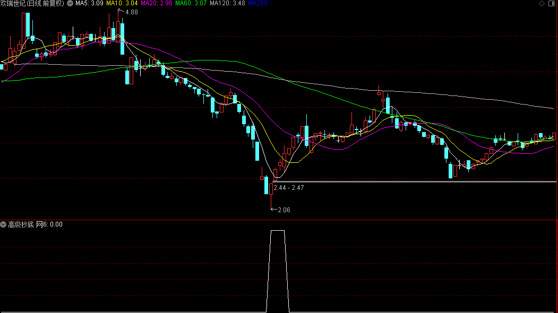558x313 pixels.
Task: Click the diamond marker icon at top right
Action: [542, 3]
